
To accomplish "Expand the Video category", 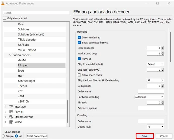I will point(6,122).
